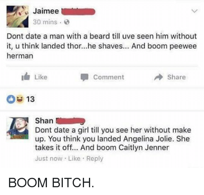Reply to Shan's comment
Screen dimensions: 204x195
[x=95, y=159]
